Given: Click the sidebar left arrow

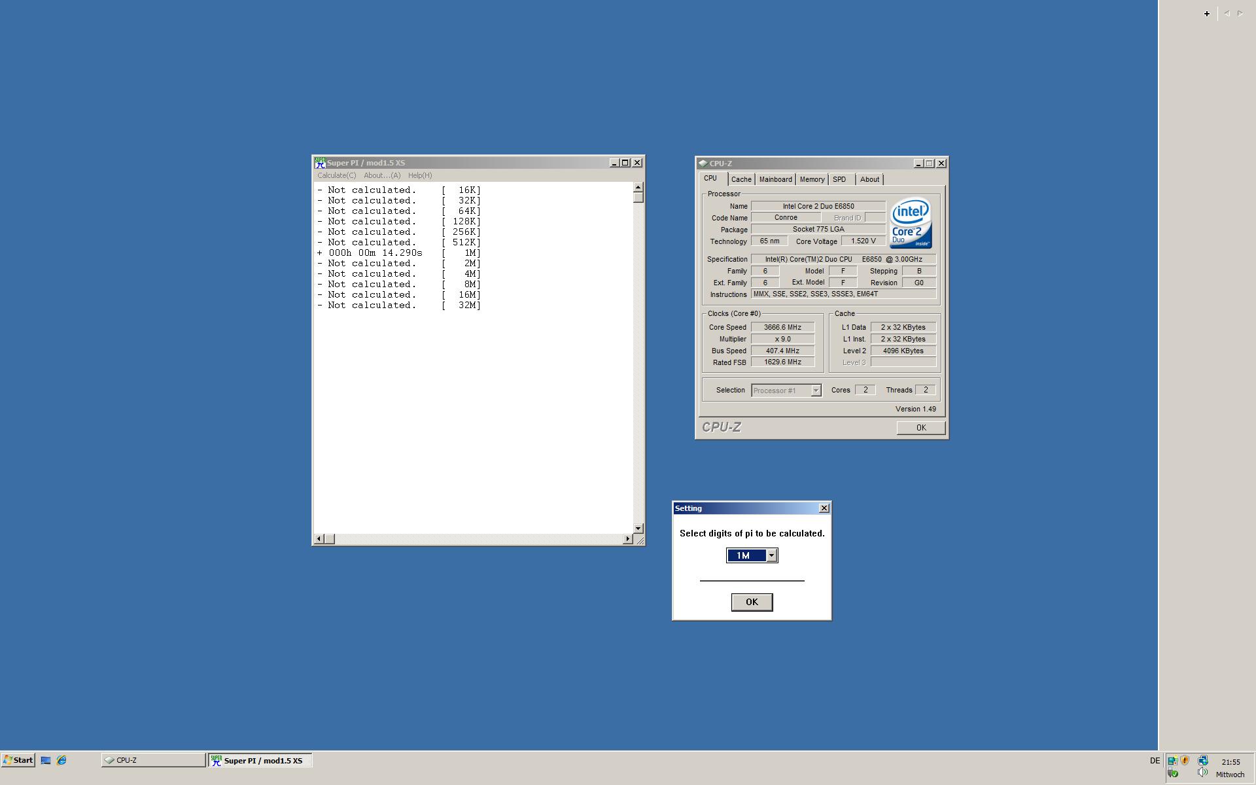Looking at the screenshot, I should point(1227,13).
